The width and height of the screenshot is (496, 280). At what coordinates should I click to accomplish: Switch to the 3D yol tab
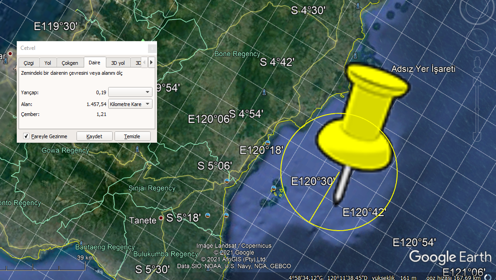[118, 63]
